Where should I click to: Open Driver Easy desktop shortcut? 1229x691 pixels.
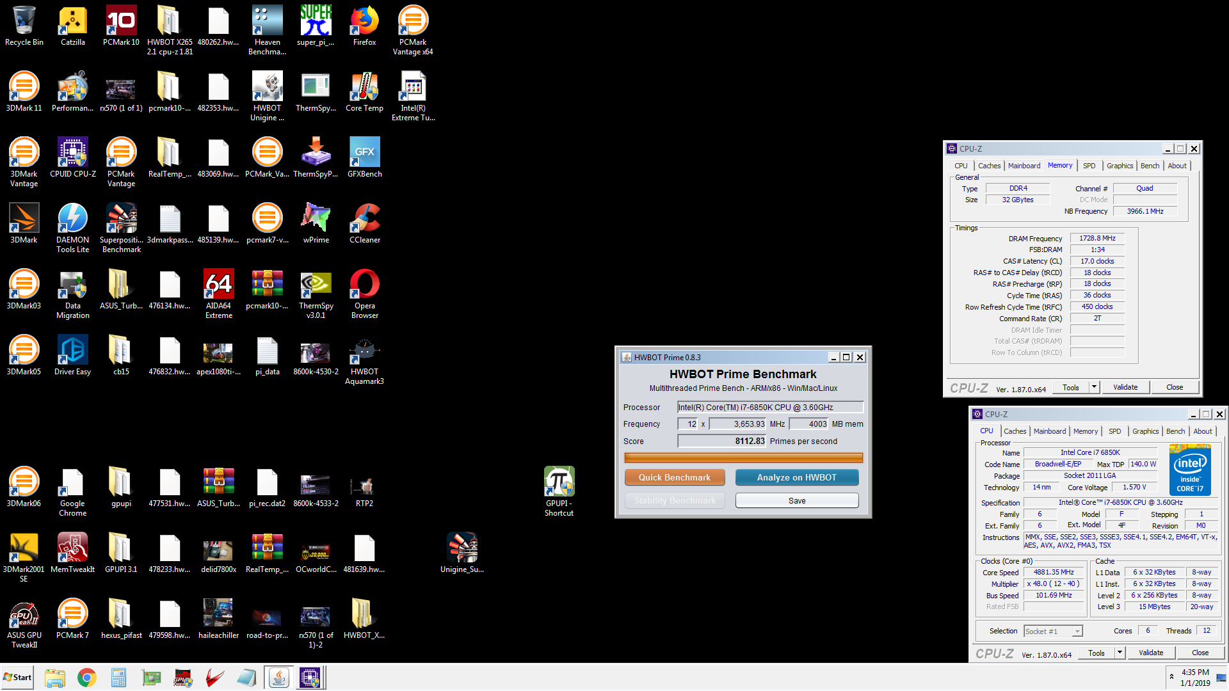[x=73, y=356]
